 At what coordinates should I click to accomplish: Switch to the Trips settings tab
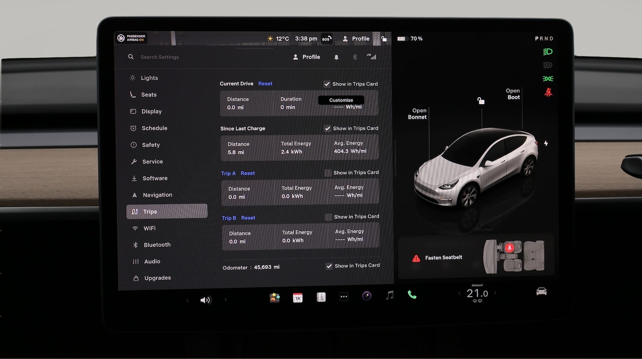[166, 211]
